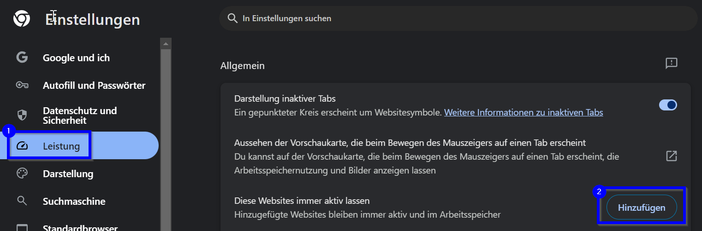
Task: Open Weitere Informationen zu inaktiven Tabs link
Action: 523,112
